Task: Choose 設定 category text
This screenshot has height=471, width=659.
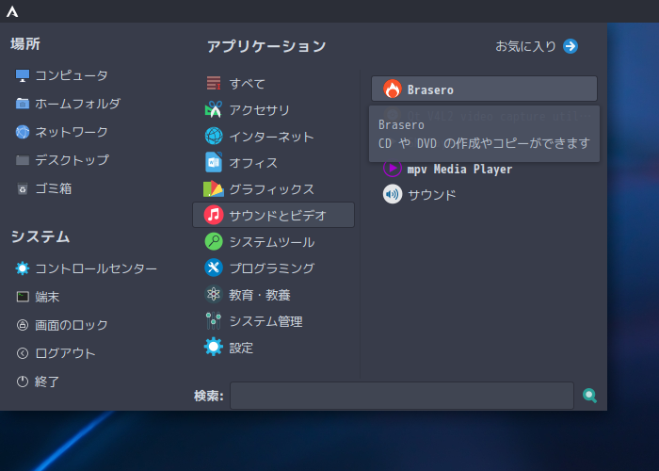Action: point(241,348)
